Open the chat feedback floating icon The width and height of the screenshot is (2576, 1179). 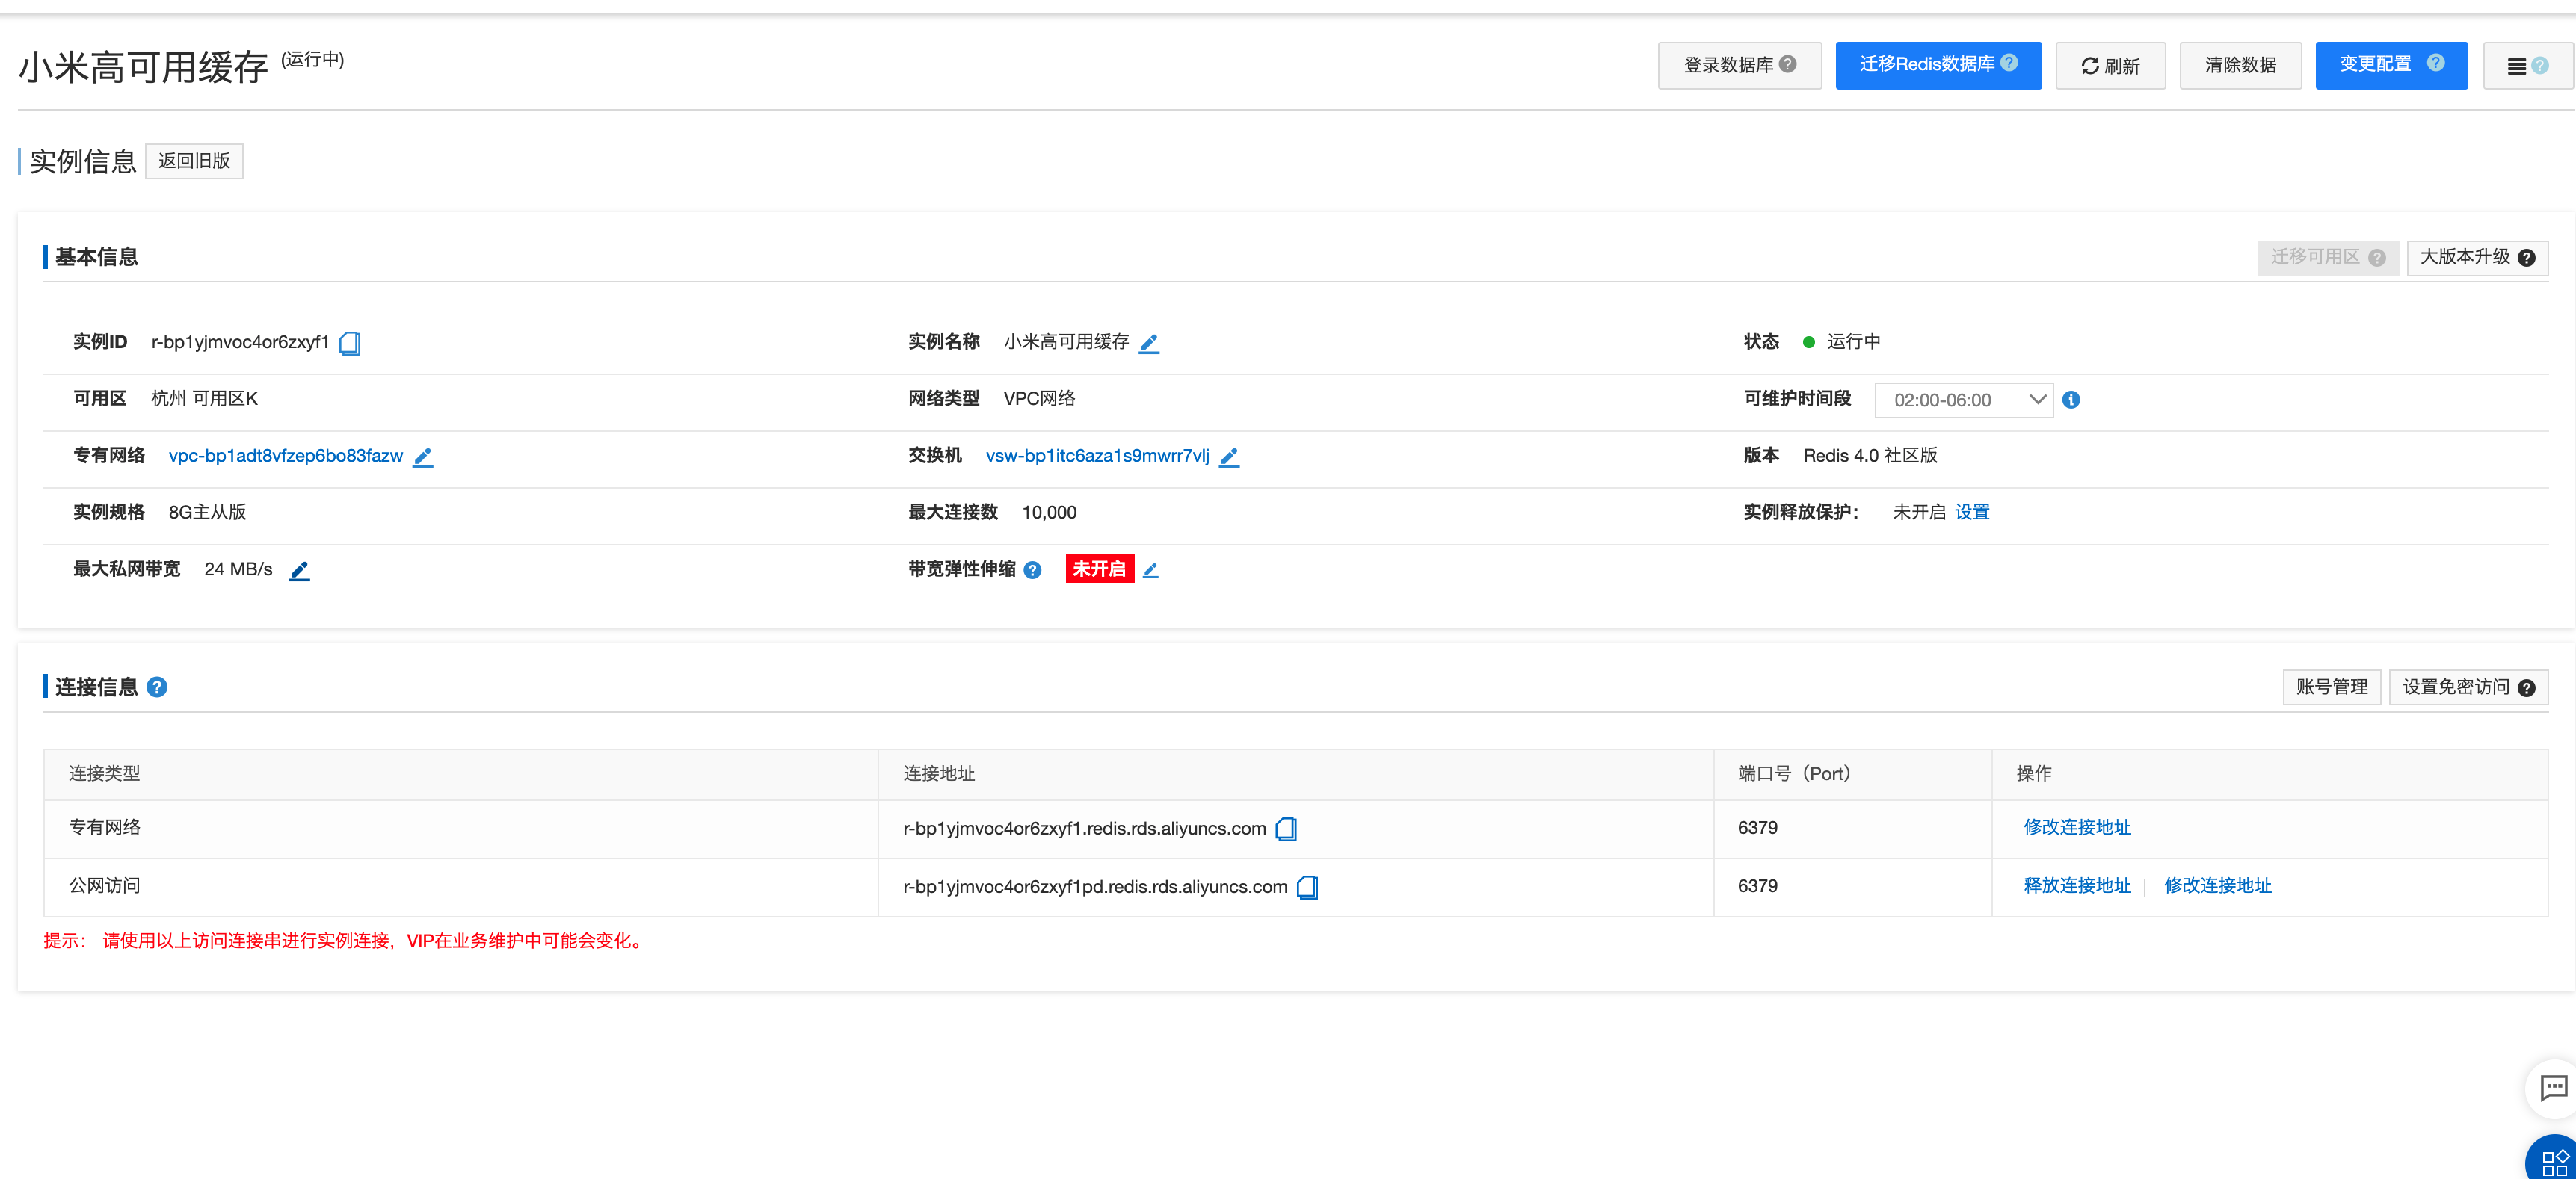coord(2553,1087)
